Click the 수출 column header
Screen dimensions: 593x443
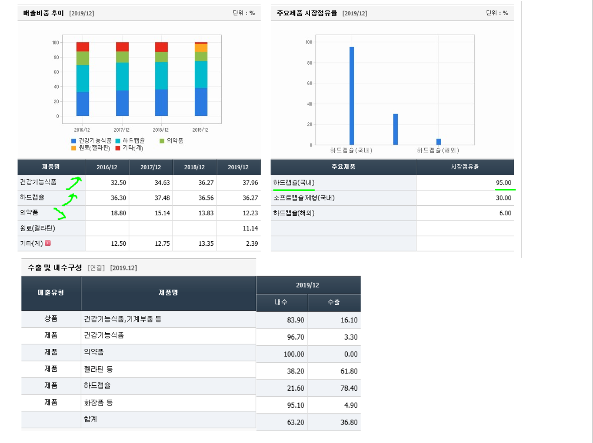(334, 303)
